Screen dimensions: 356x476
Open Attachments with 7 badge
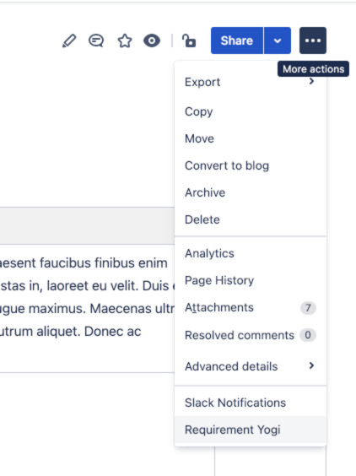pos(251,307)
